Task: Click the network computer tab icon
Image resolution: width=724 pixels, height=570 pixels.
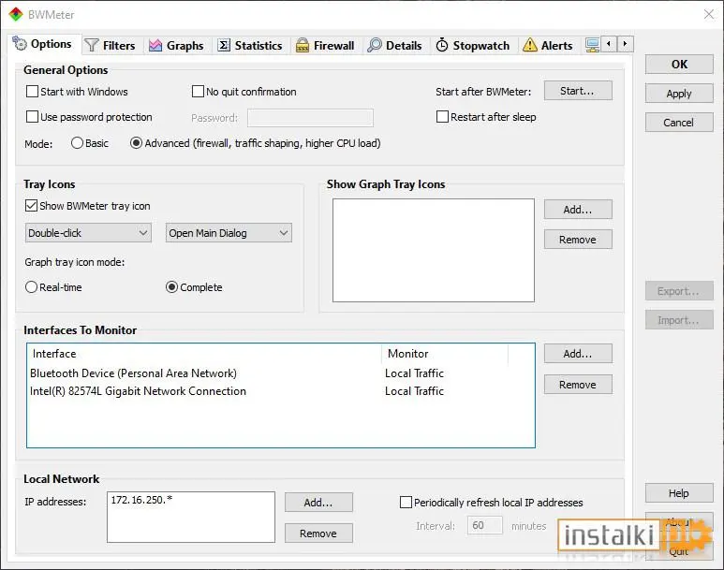Action: (592, 45)
